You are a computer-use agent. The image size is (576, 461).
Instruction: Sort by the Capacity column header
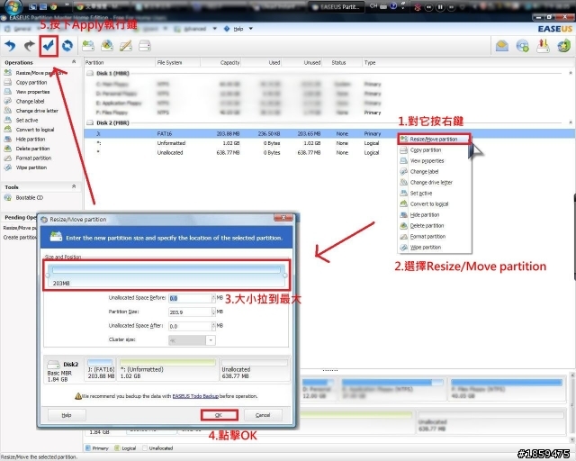point(230,62)
